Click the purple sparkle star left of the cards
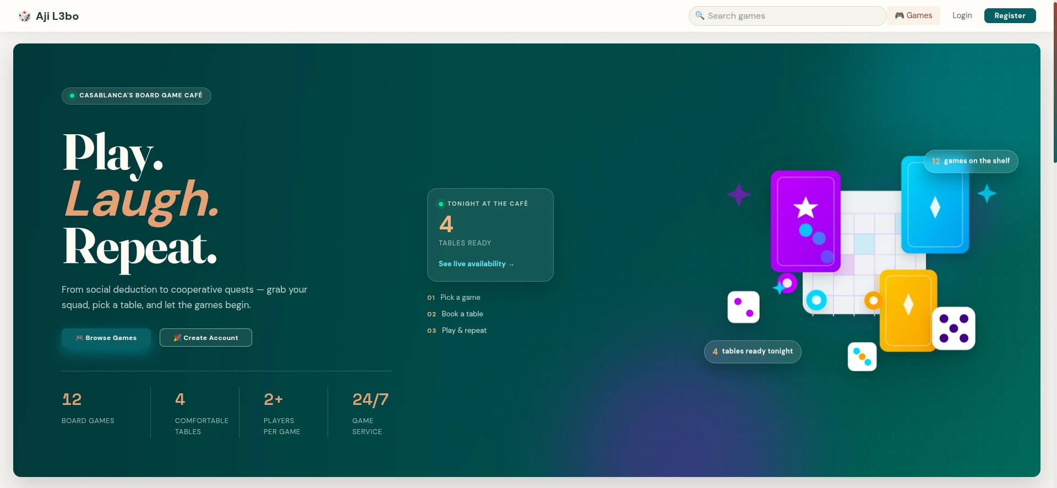The image size is (1057, 488). 739,194
